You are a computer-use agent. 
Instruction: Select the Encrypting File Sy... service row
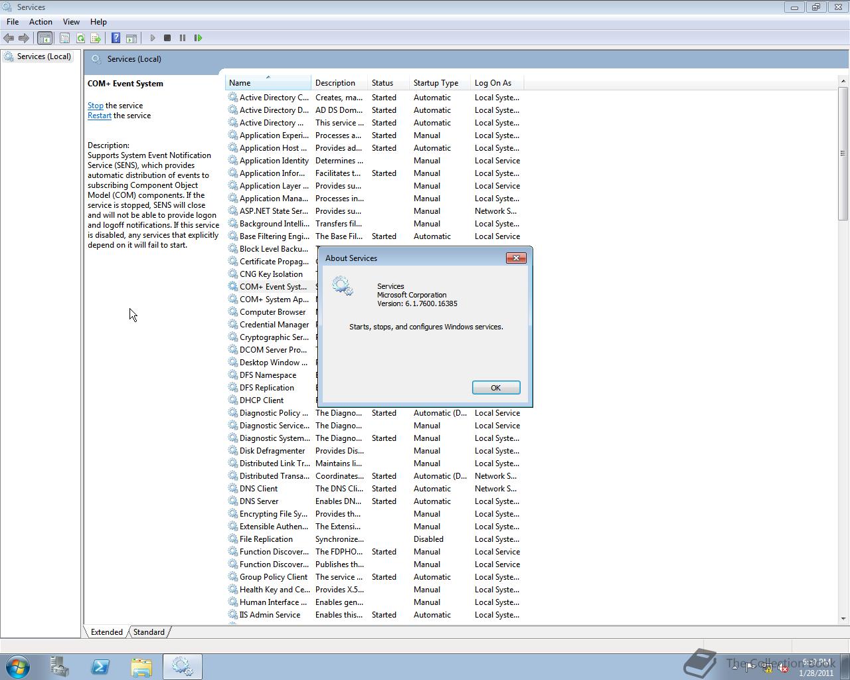375,514
